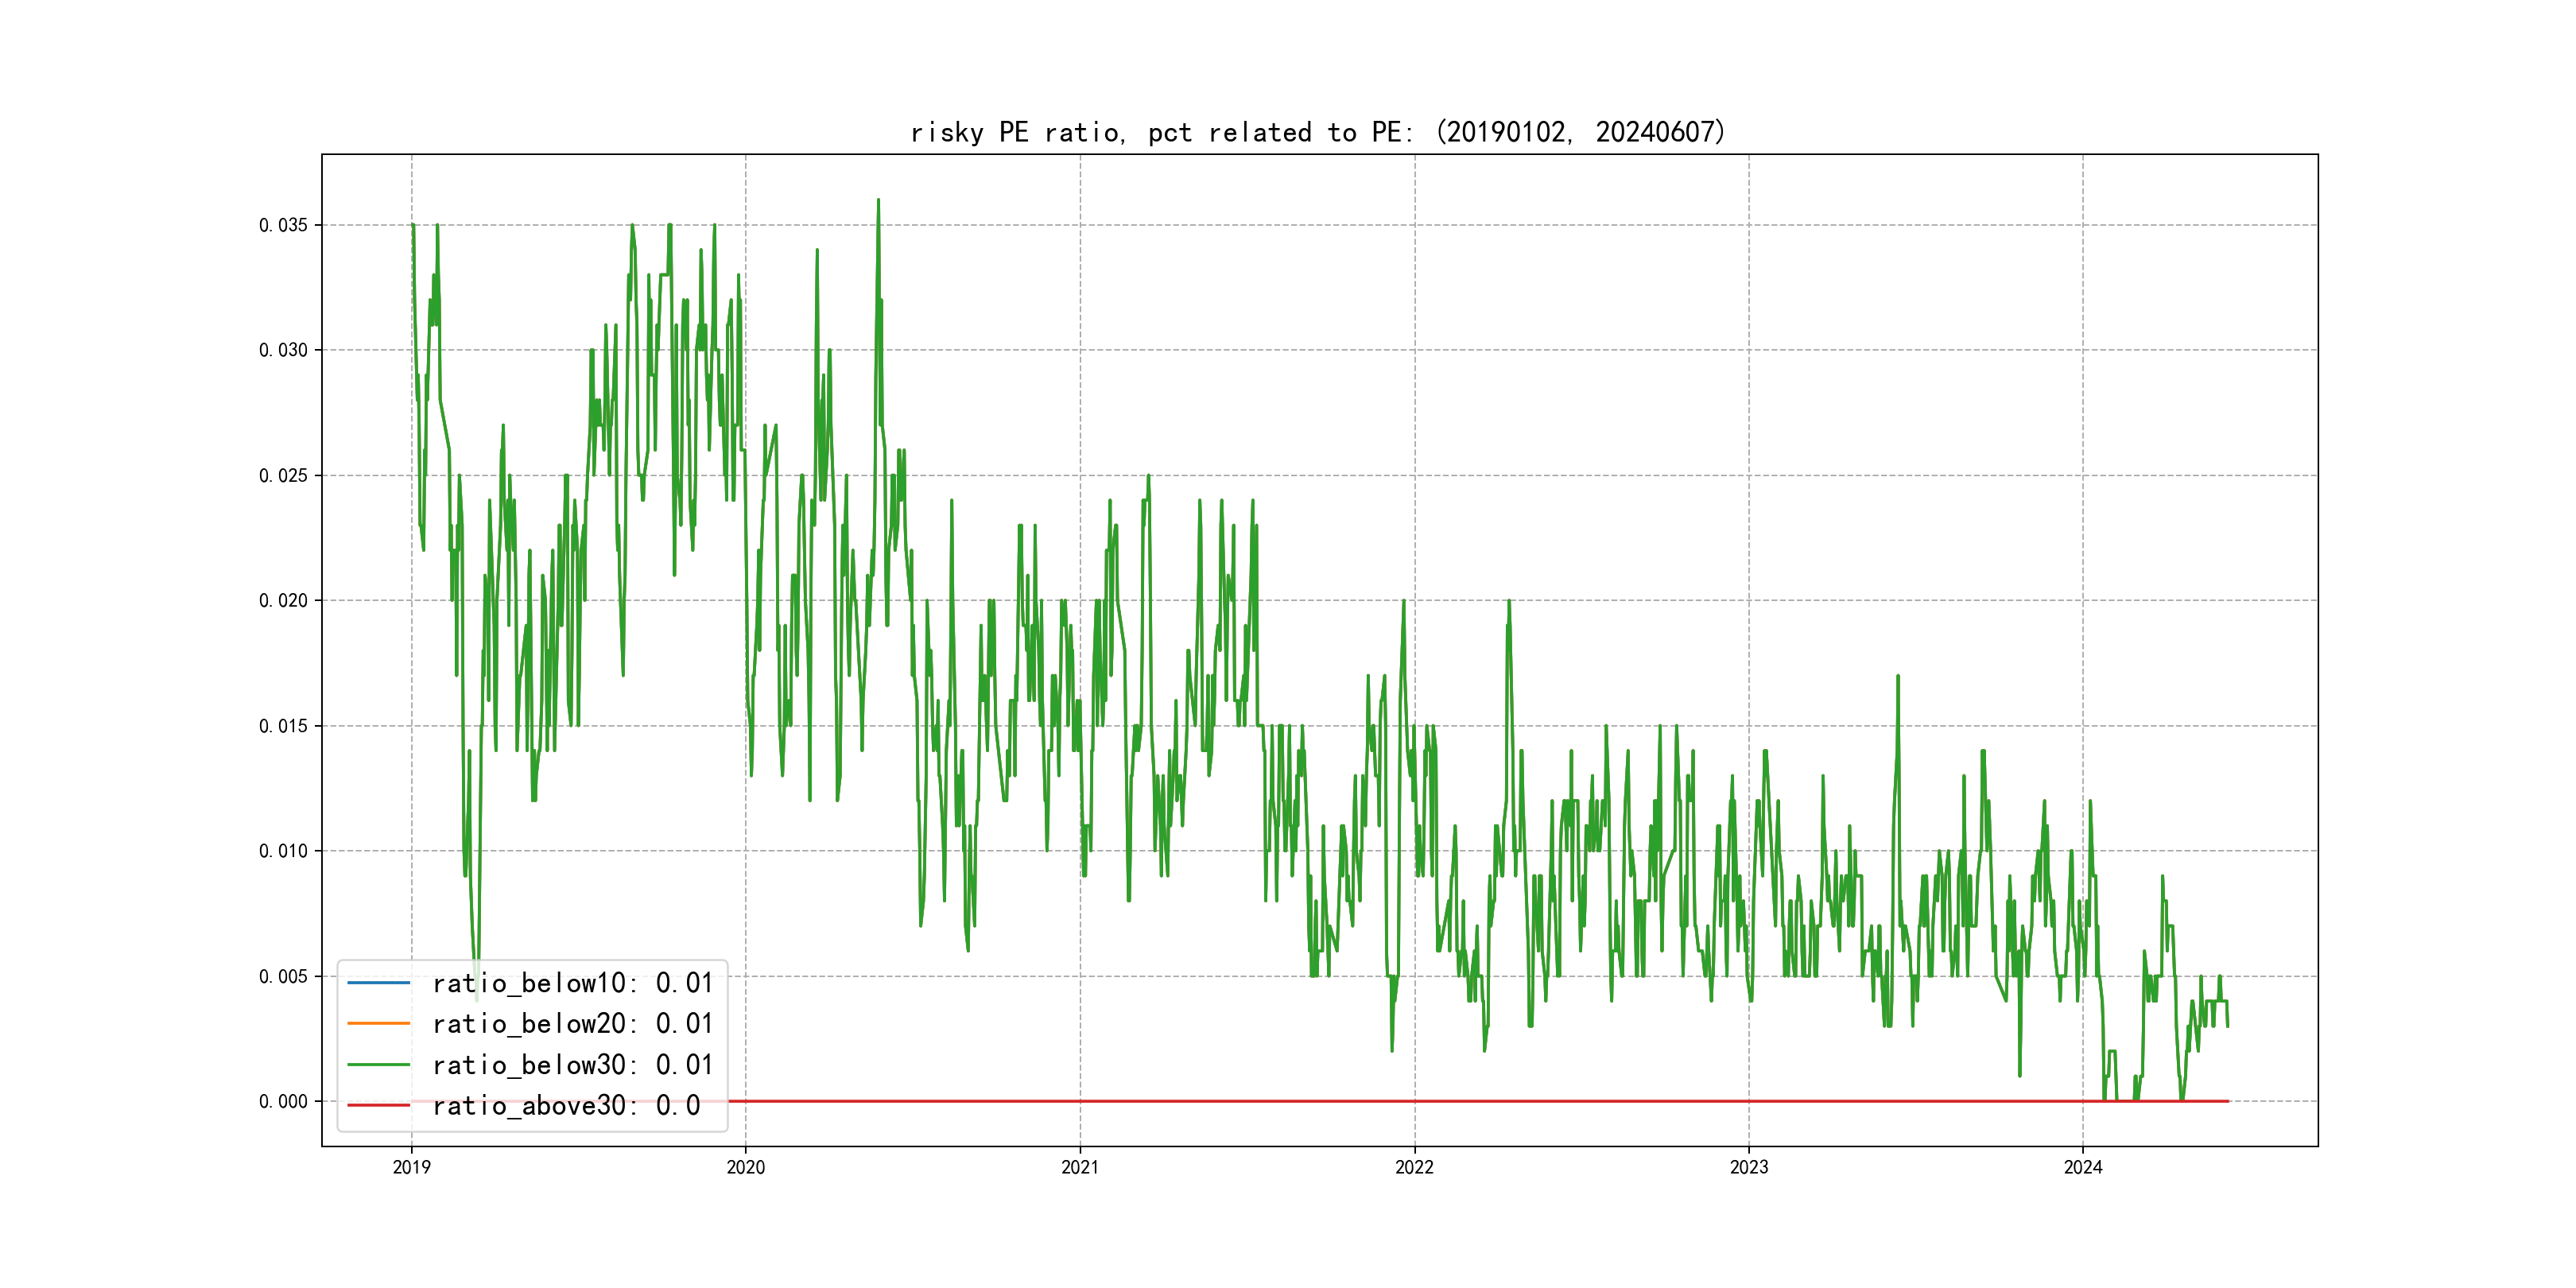Click the 0.035 y-axis tick label

click(283, 225)
